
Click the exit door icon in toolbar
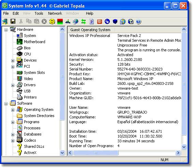5,21
